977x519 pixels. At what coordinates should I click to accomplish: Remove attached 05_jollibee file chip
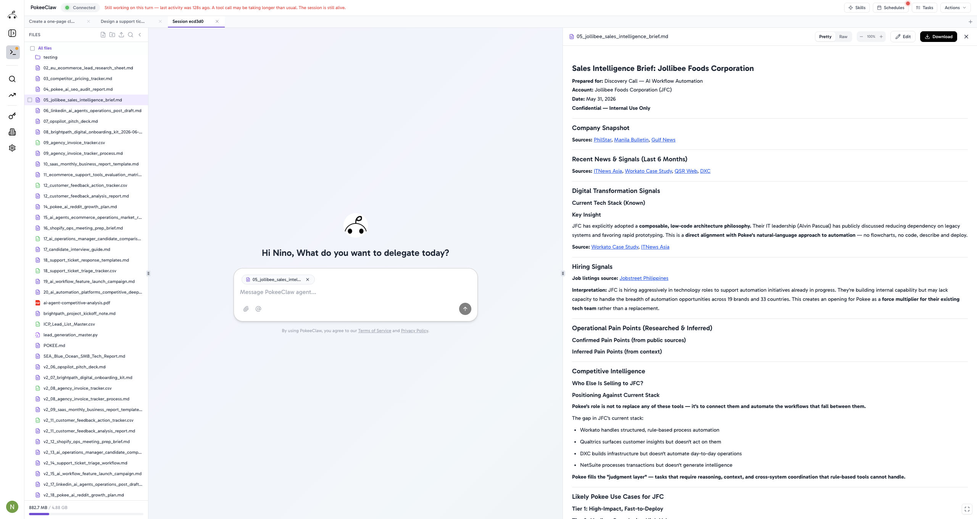point(308,280)
